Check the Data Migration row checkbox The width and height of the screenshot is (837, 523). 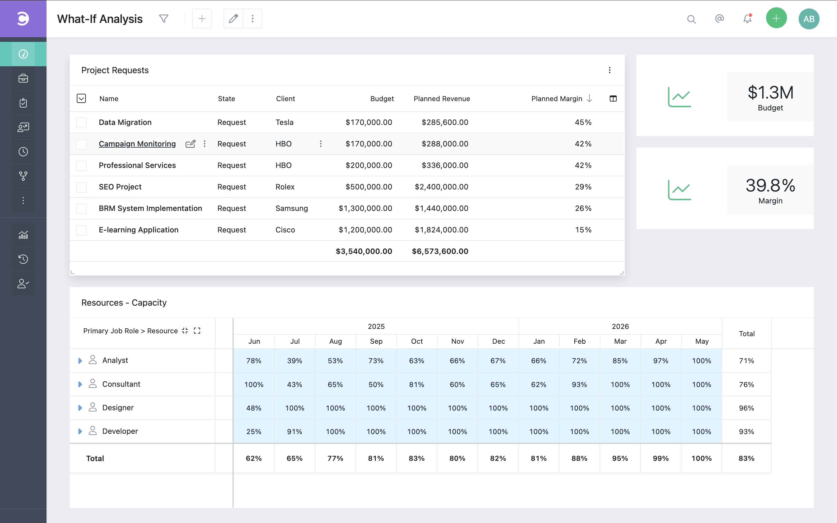click(81, 123)
